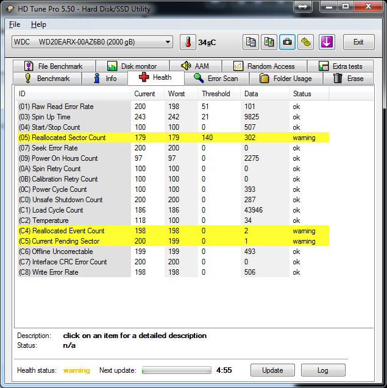The height and width of the screenshot is (388, 387).
Task: Select the (C6) Offline Uncorrectable row
Action: click(173, 252)
